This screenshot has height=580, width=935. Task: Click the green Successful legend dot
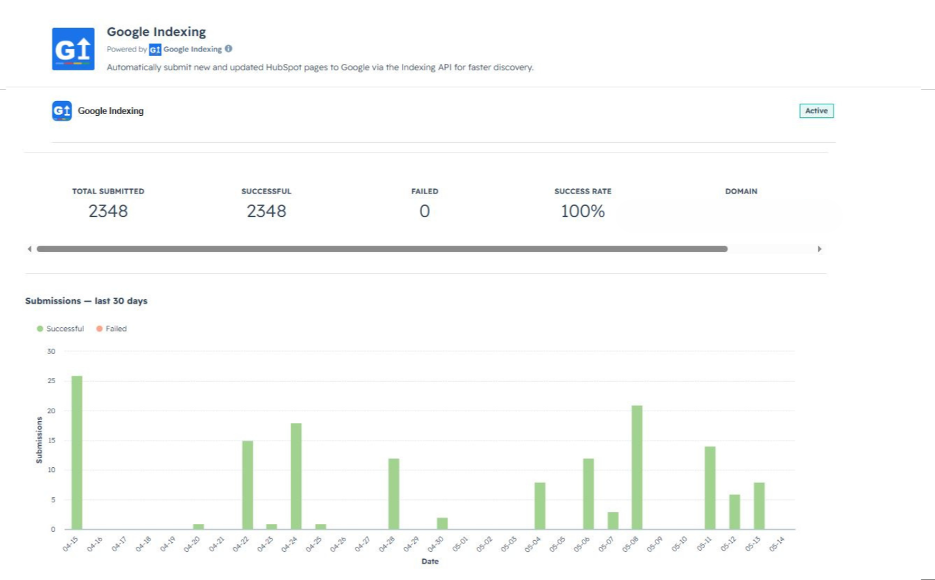(40, 329)
